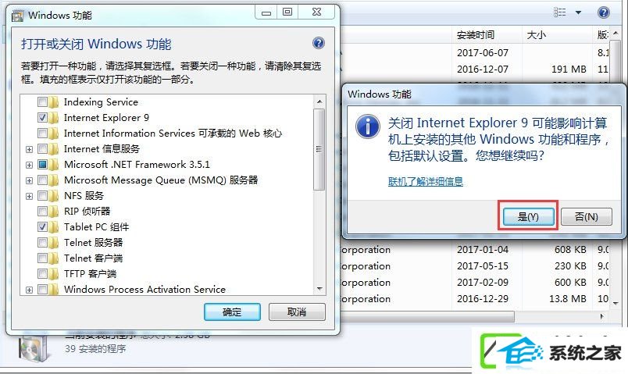Click the Windows 功能 title bar icon
The height and width of the screenshot is (374, 628).
tap(17, 16)
